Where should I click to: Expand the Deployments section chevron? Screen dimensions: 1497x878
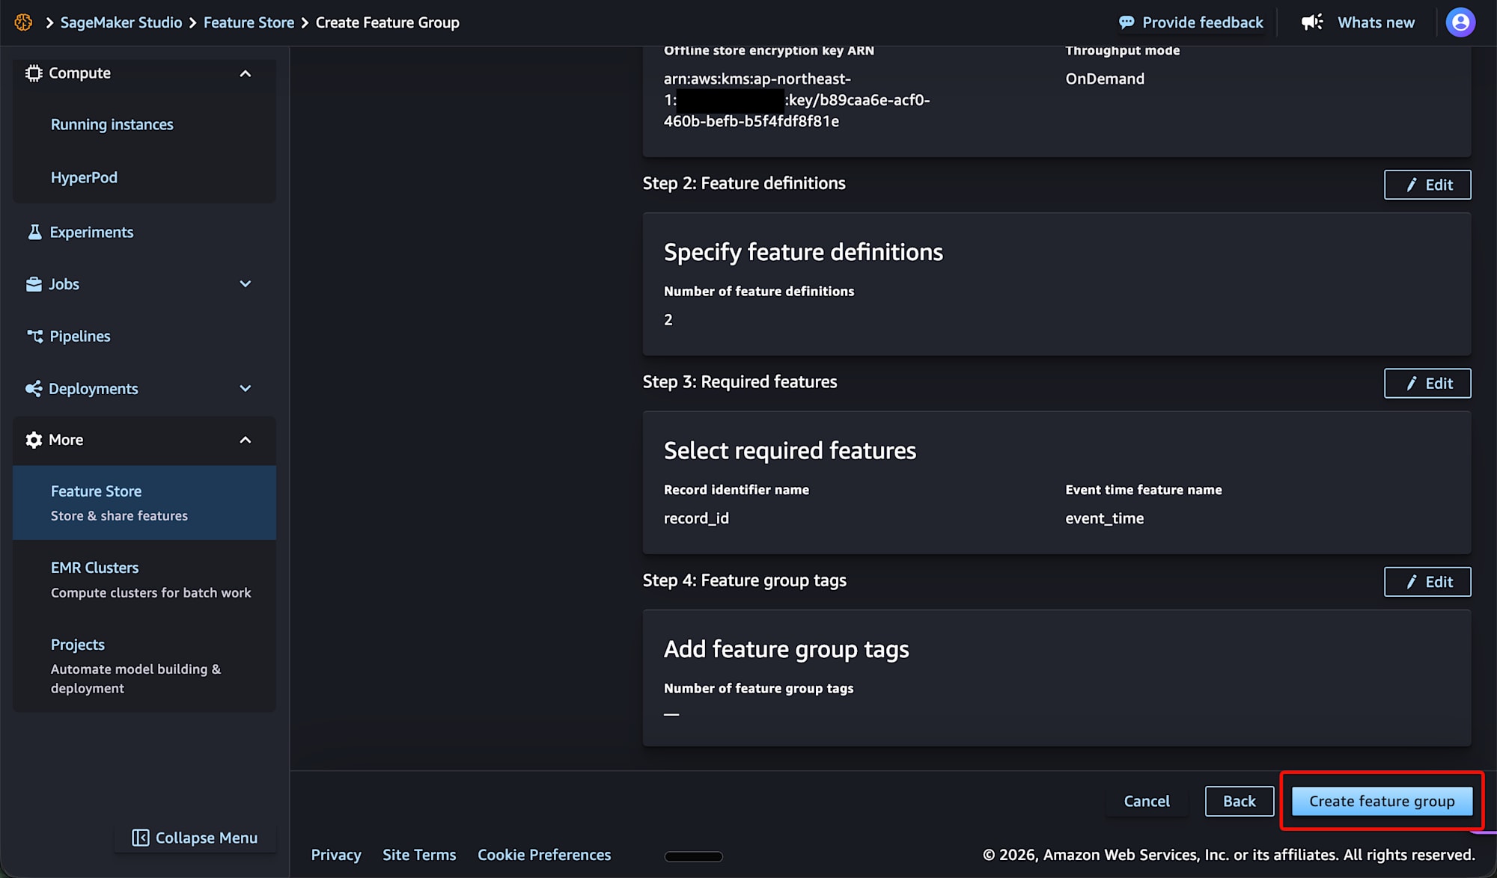coord(246,389)
